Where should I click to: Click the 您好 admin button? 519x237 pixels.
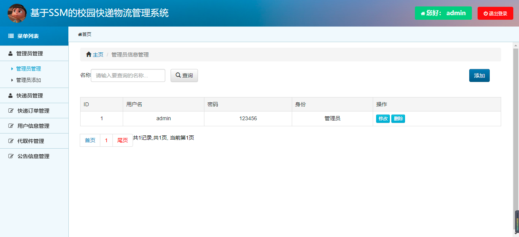coord(443,13)
